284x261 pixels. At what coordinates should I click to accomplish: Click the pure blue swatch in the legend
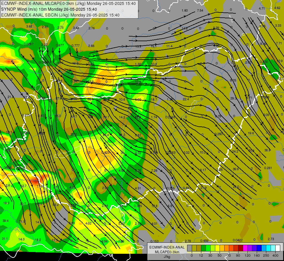pyautogui.click(x=259, y=248)
